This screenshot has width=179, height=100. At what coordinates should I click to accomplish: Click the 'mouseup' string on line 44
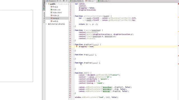(x=106, y=91)
